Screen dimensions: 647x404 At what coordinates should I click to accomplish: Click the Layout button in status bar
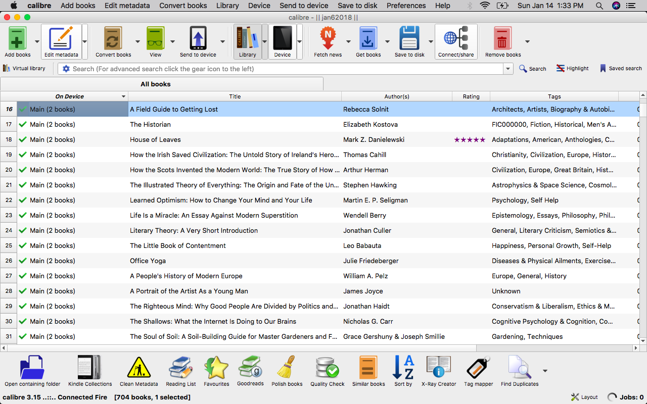click(x=584, y=397)
